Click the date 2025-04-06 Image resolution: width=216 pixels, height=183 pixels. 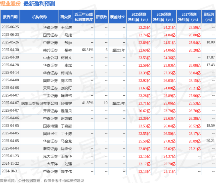pos(10,118)
